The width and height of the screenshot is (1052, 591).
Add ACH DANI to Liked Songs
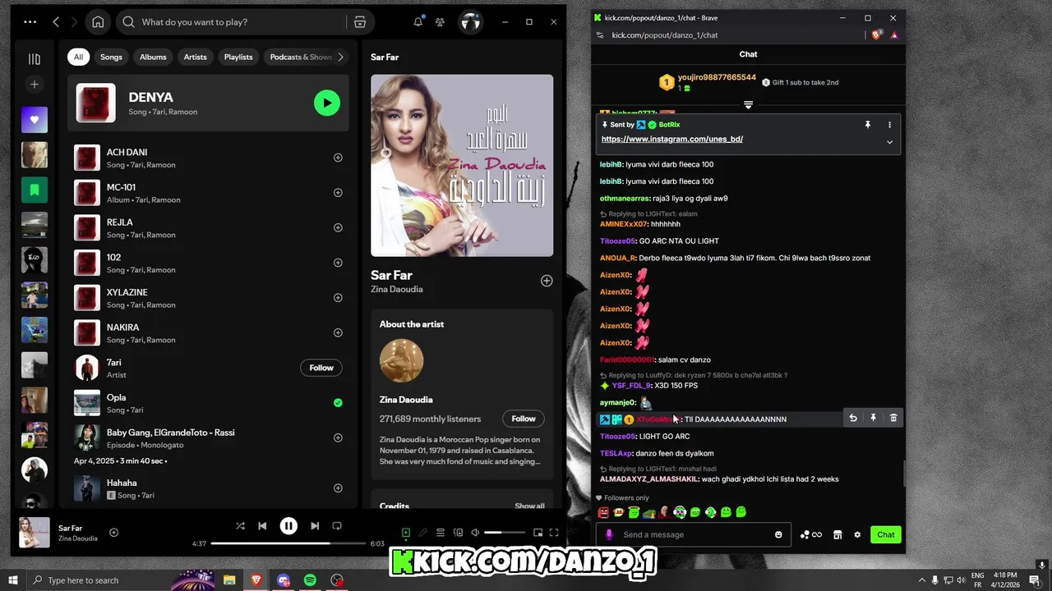click(338, 158)
